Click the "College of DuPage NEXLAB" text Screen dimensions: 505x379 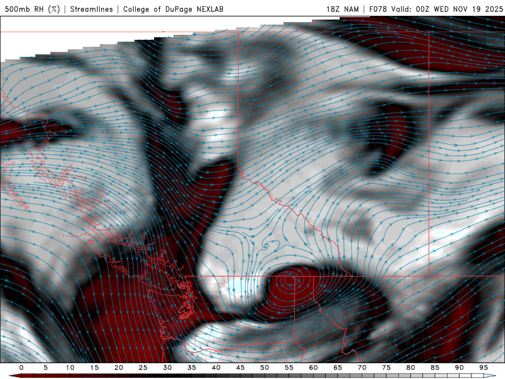point(173,9)
